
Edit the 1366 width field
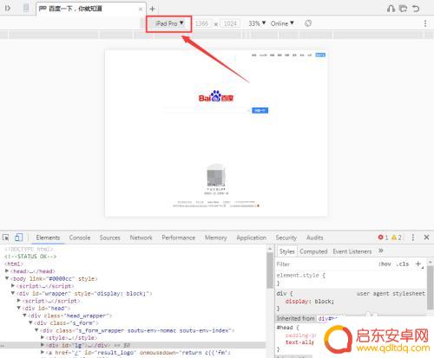(201, 23)
